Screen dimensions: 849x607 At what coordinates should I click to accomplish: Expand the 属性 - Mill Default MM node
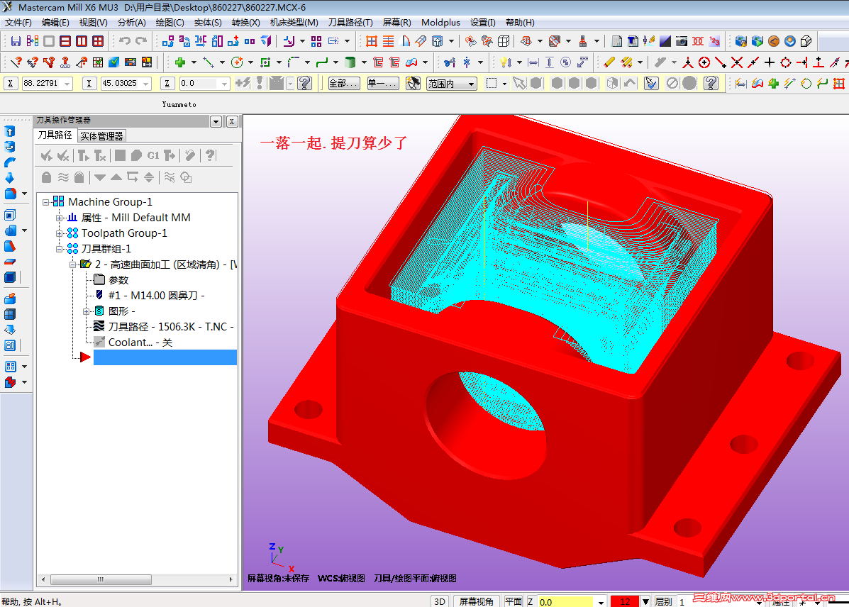coord(59,218)
